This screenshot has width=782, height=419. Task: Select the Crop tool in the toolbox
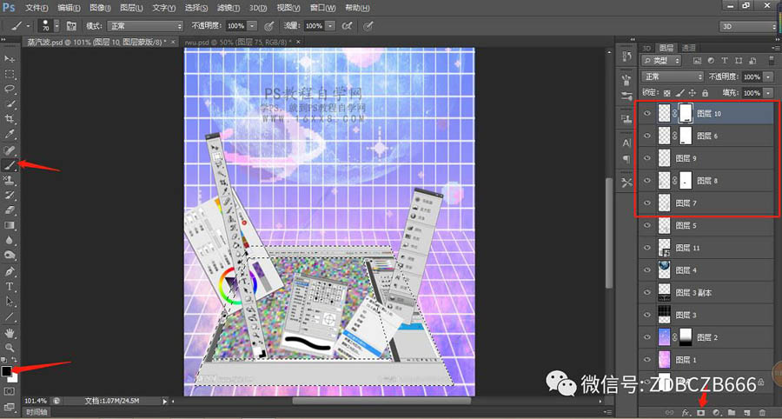[x=10, y=118]
